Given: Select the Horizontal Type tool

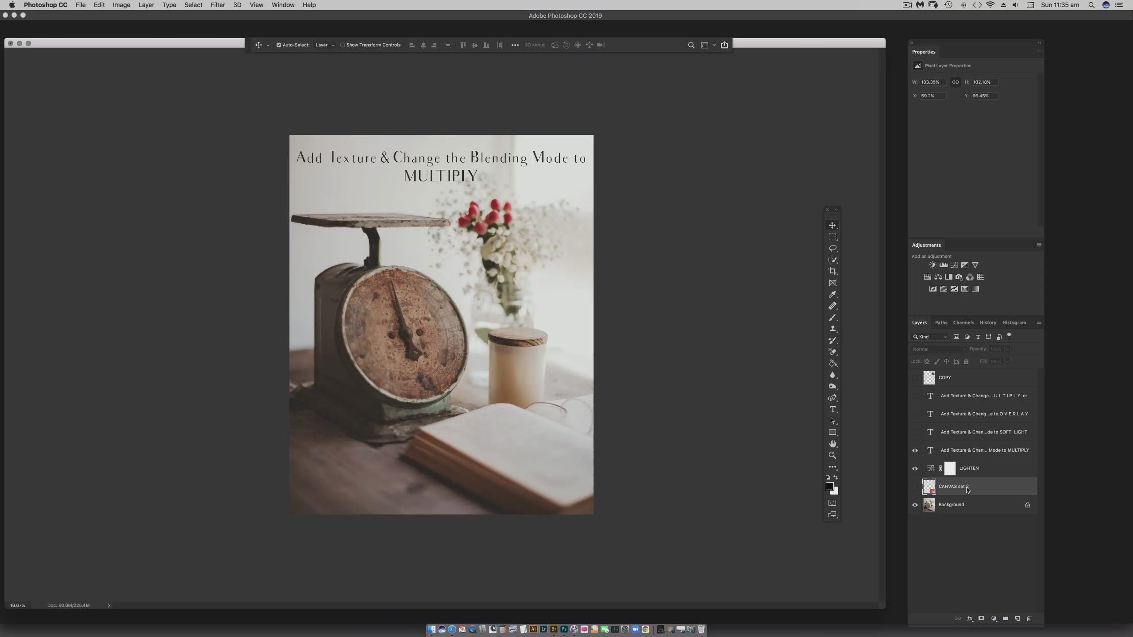Looking at the screenshot, I should click(832, 409).
